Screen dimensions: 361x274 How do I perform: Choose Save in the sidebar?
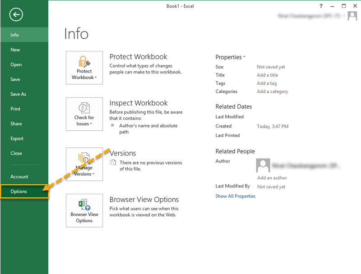(24, 79)
